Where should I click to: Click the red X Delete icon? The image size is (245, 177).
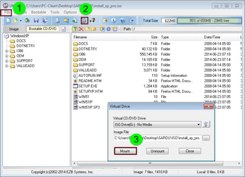[x=81, y=29]
